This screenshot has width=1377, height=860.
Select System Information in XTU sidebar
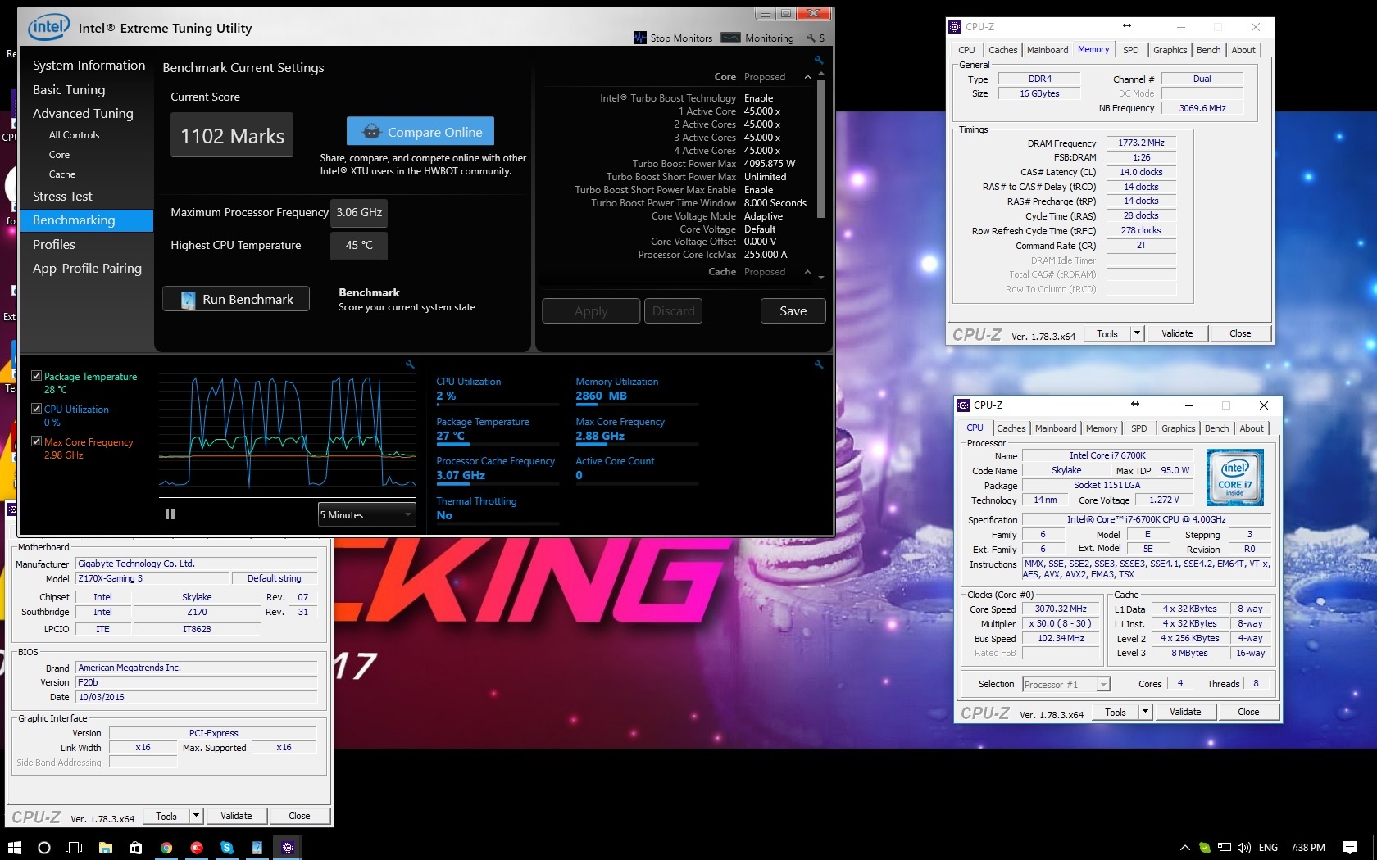(x=89, y=66)
